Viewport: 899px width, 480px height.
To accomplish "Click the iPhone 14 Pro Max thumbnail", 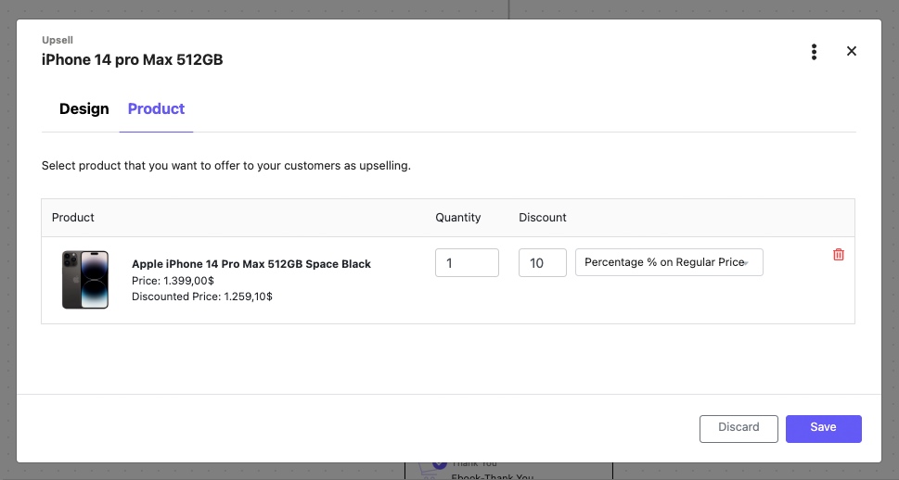I will (x=85, y=280).
